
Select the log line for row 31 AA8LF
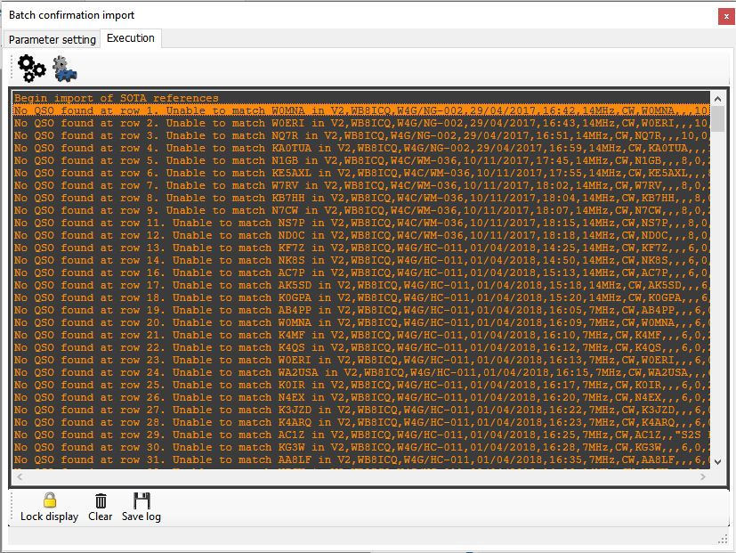(361, 459)
